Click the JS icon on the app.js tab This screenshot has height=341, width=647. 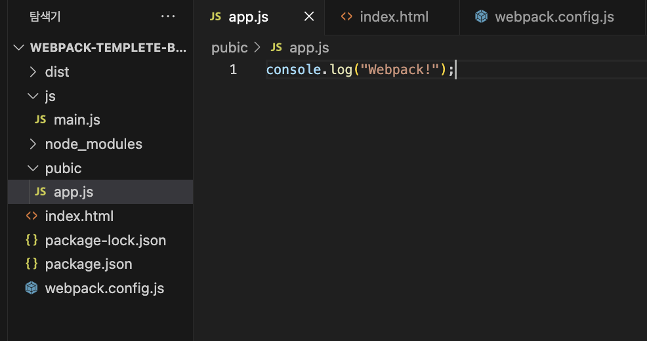pos(215,16)
